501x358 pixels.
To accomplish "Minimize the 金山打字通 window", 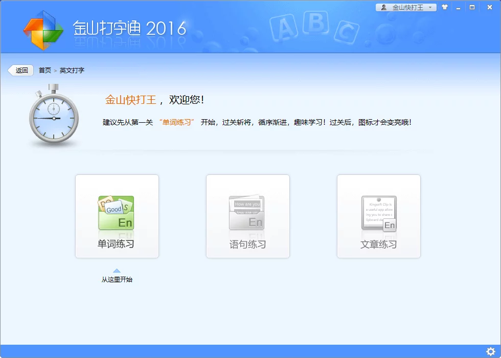I will tap(458, 7).
